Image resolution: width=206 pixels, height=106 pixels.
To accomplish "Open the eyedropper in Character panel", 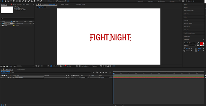I will (x=198, y=43).
